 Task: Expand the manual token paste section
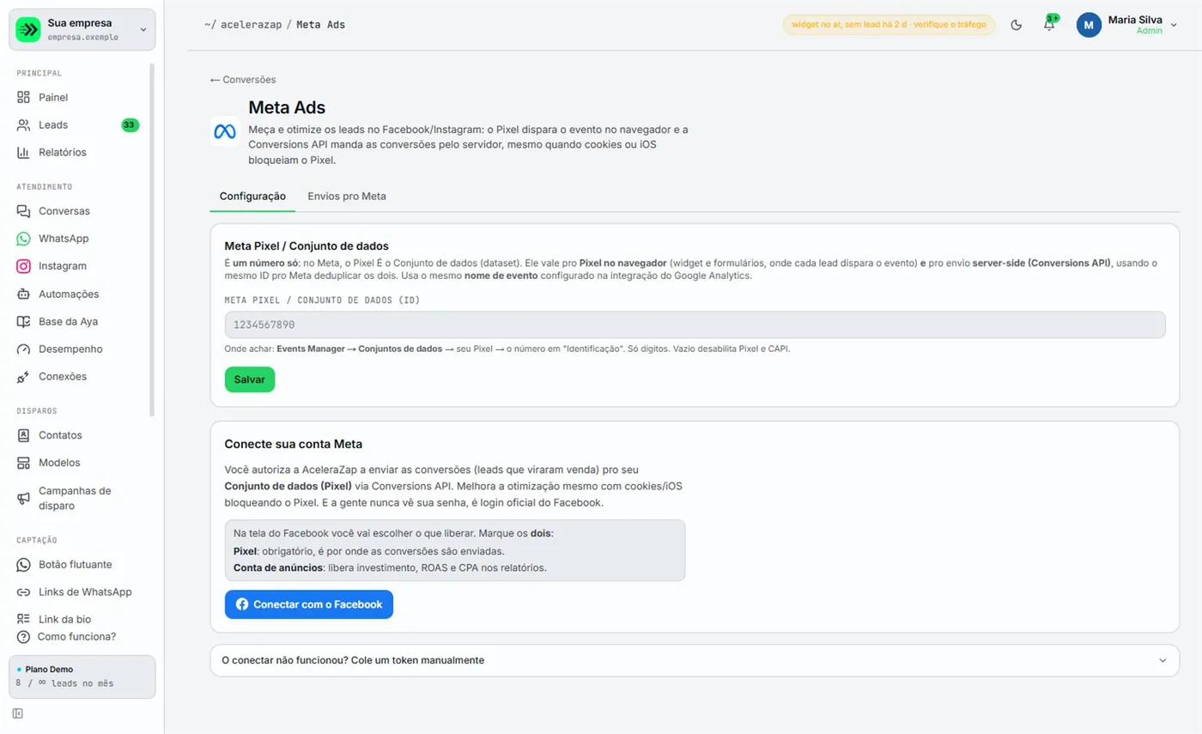point(695,660)
